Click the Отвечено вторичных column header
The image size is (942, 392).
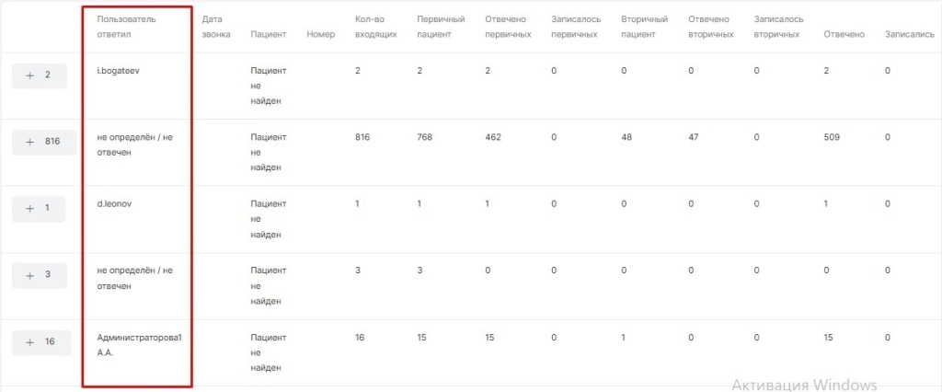pos(710,27)
